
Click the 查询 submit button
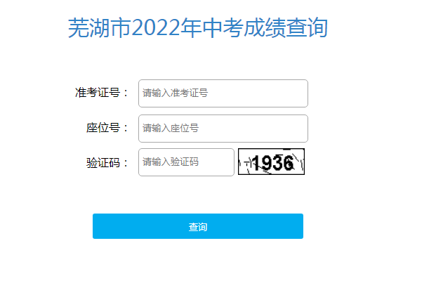pos(198,226)
